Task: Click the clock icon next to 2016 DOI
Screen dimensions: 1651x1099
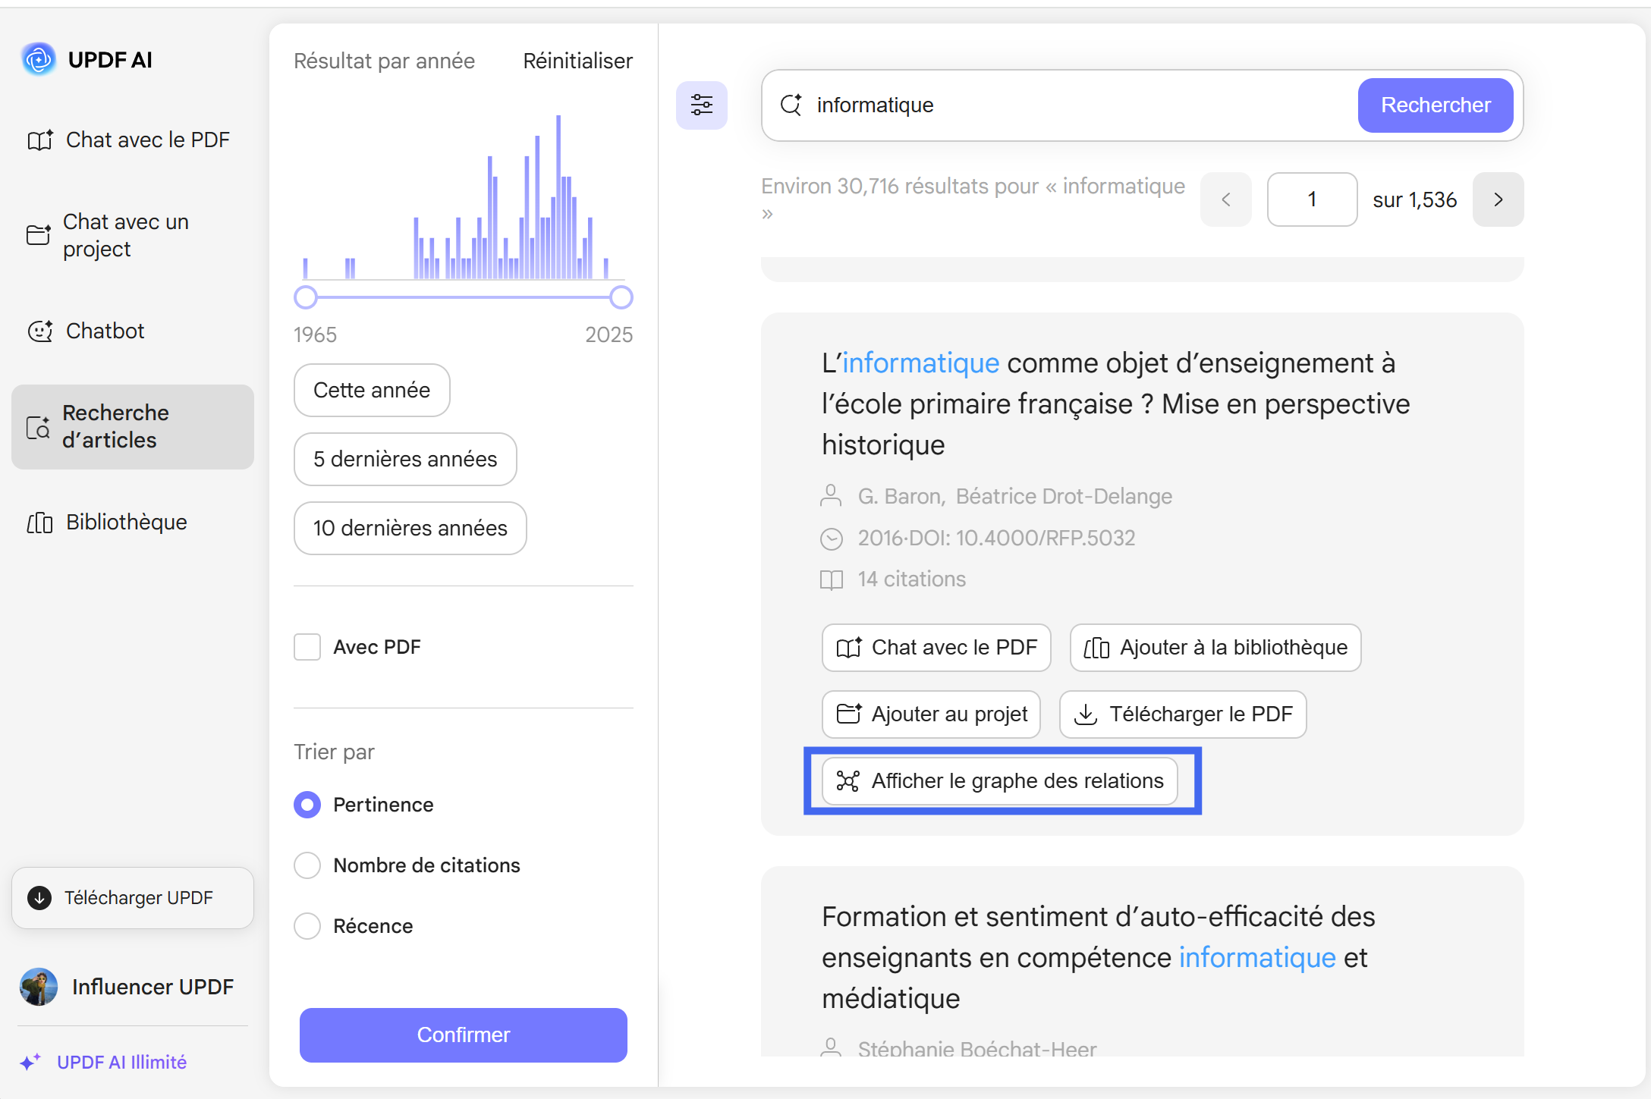Action: [832, 539]
